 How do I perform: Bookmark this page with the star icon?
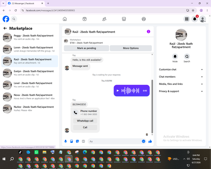(193, 10)
